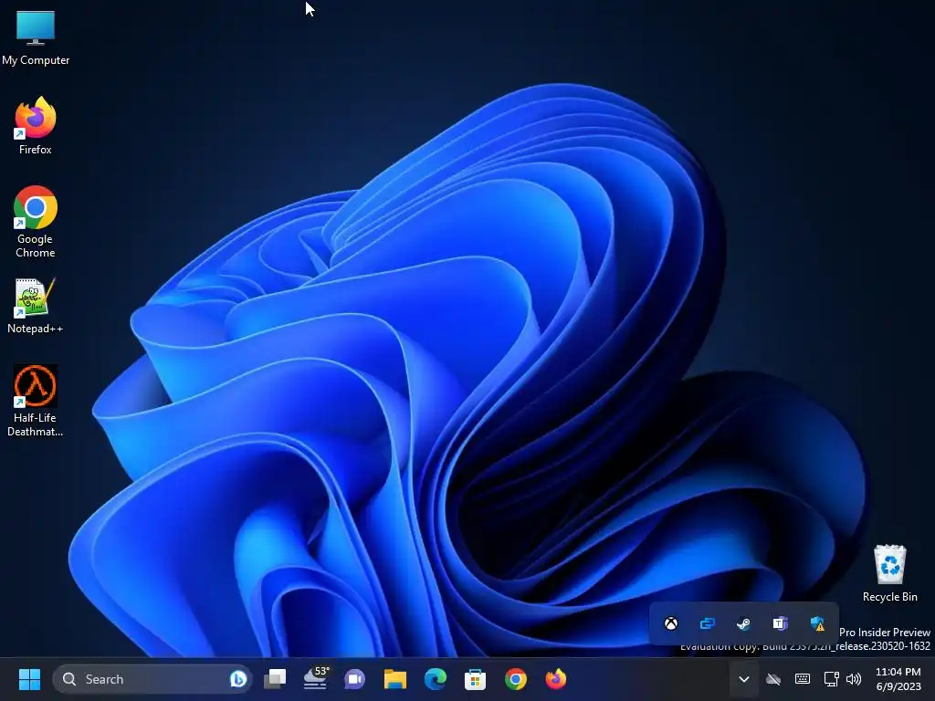The image size is (935, 701).
Task: Open Microsoft Store from the taskbar
Action: pyautogui.click(x=475, y=679)
